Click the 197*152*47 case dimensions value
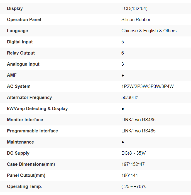 tap(133, 164)
